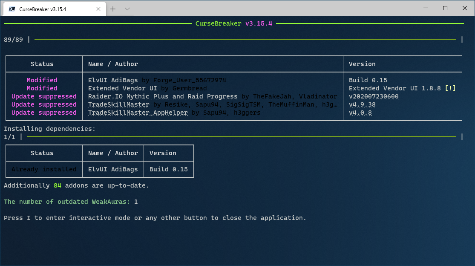The width and height of the screenshot is (475, 266).
Task: Click the Already installed status in dependencies table
Action: coord(43,169)
